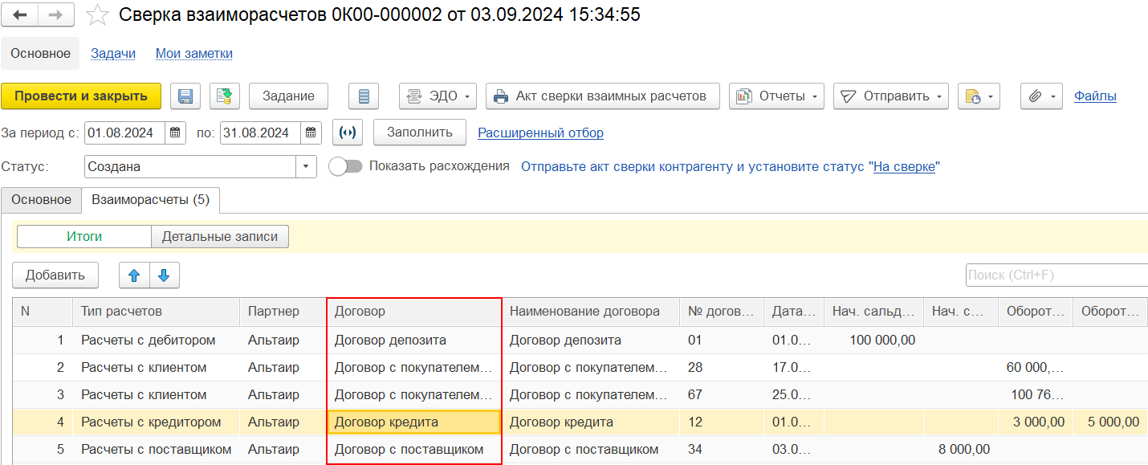
Task: Select the Расчеты с кредитором cell
Action: [157, 422]
